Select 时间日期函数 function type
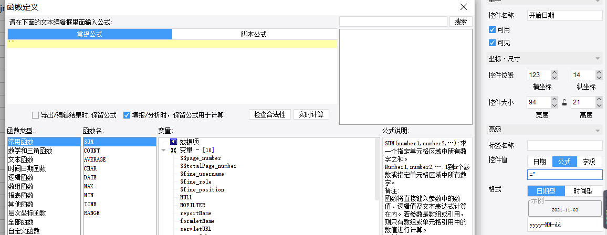This screenshot has width=607, height=235. pos(45,168)
